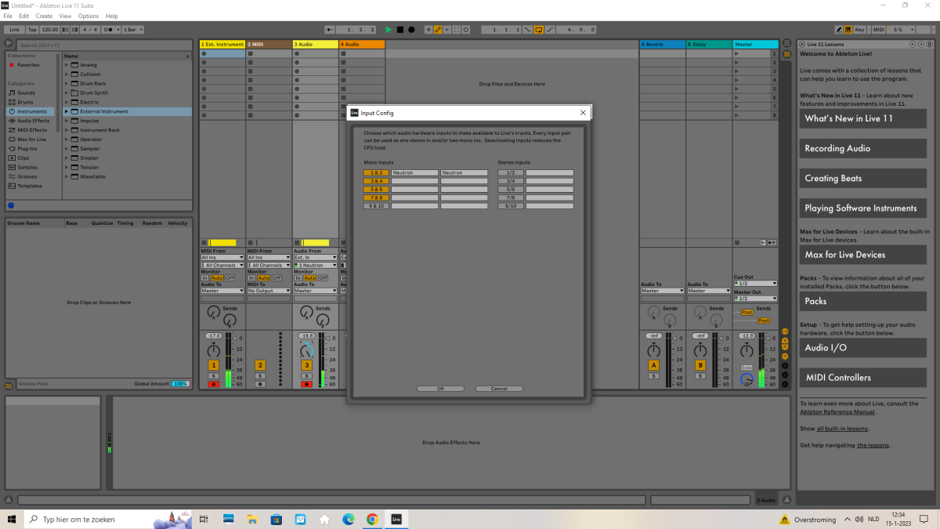Open the Samples category
The height and width of the screenshot is (529, 940).
coord(27,167)
